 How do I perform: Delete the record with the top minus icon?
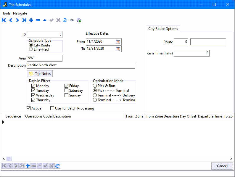[x=38, y=20]
